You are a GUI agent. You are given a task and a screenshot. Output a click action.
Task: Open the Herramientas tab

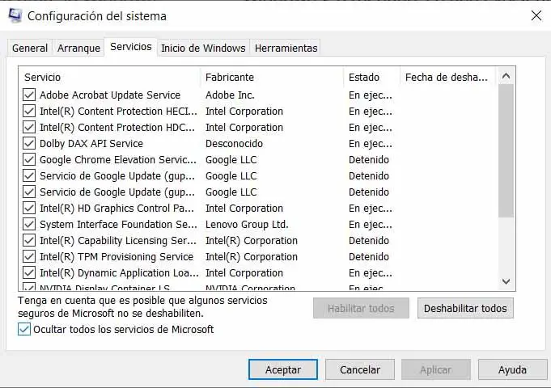[286, 48]
